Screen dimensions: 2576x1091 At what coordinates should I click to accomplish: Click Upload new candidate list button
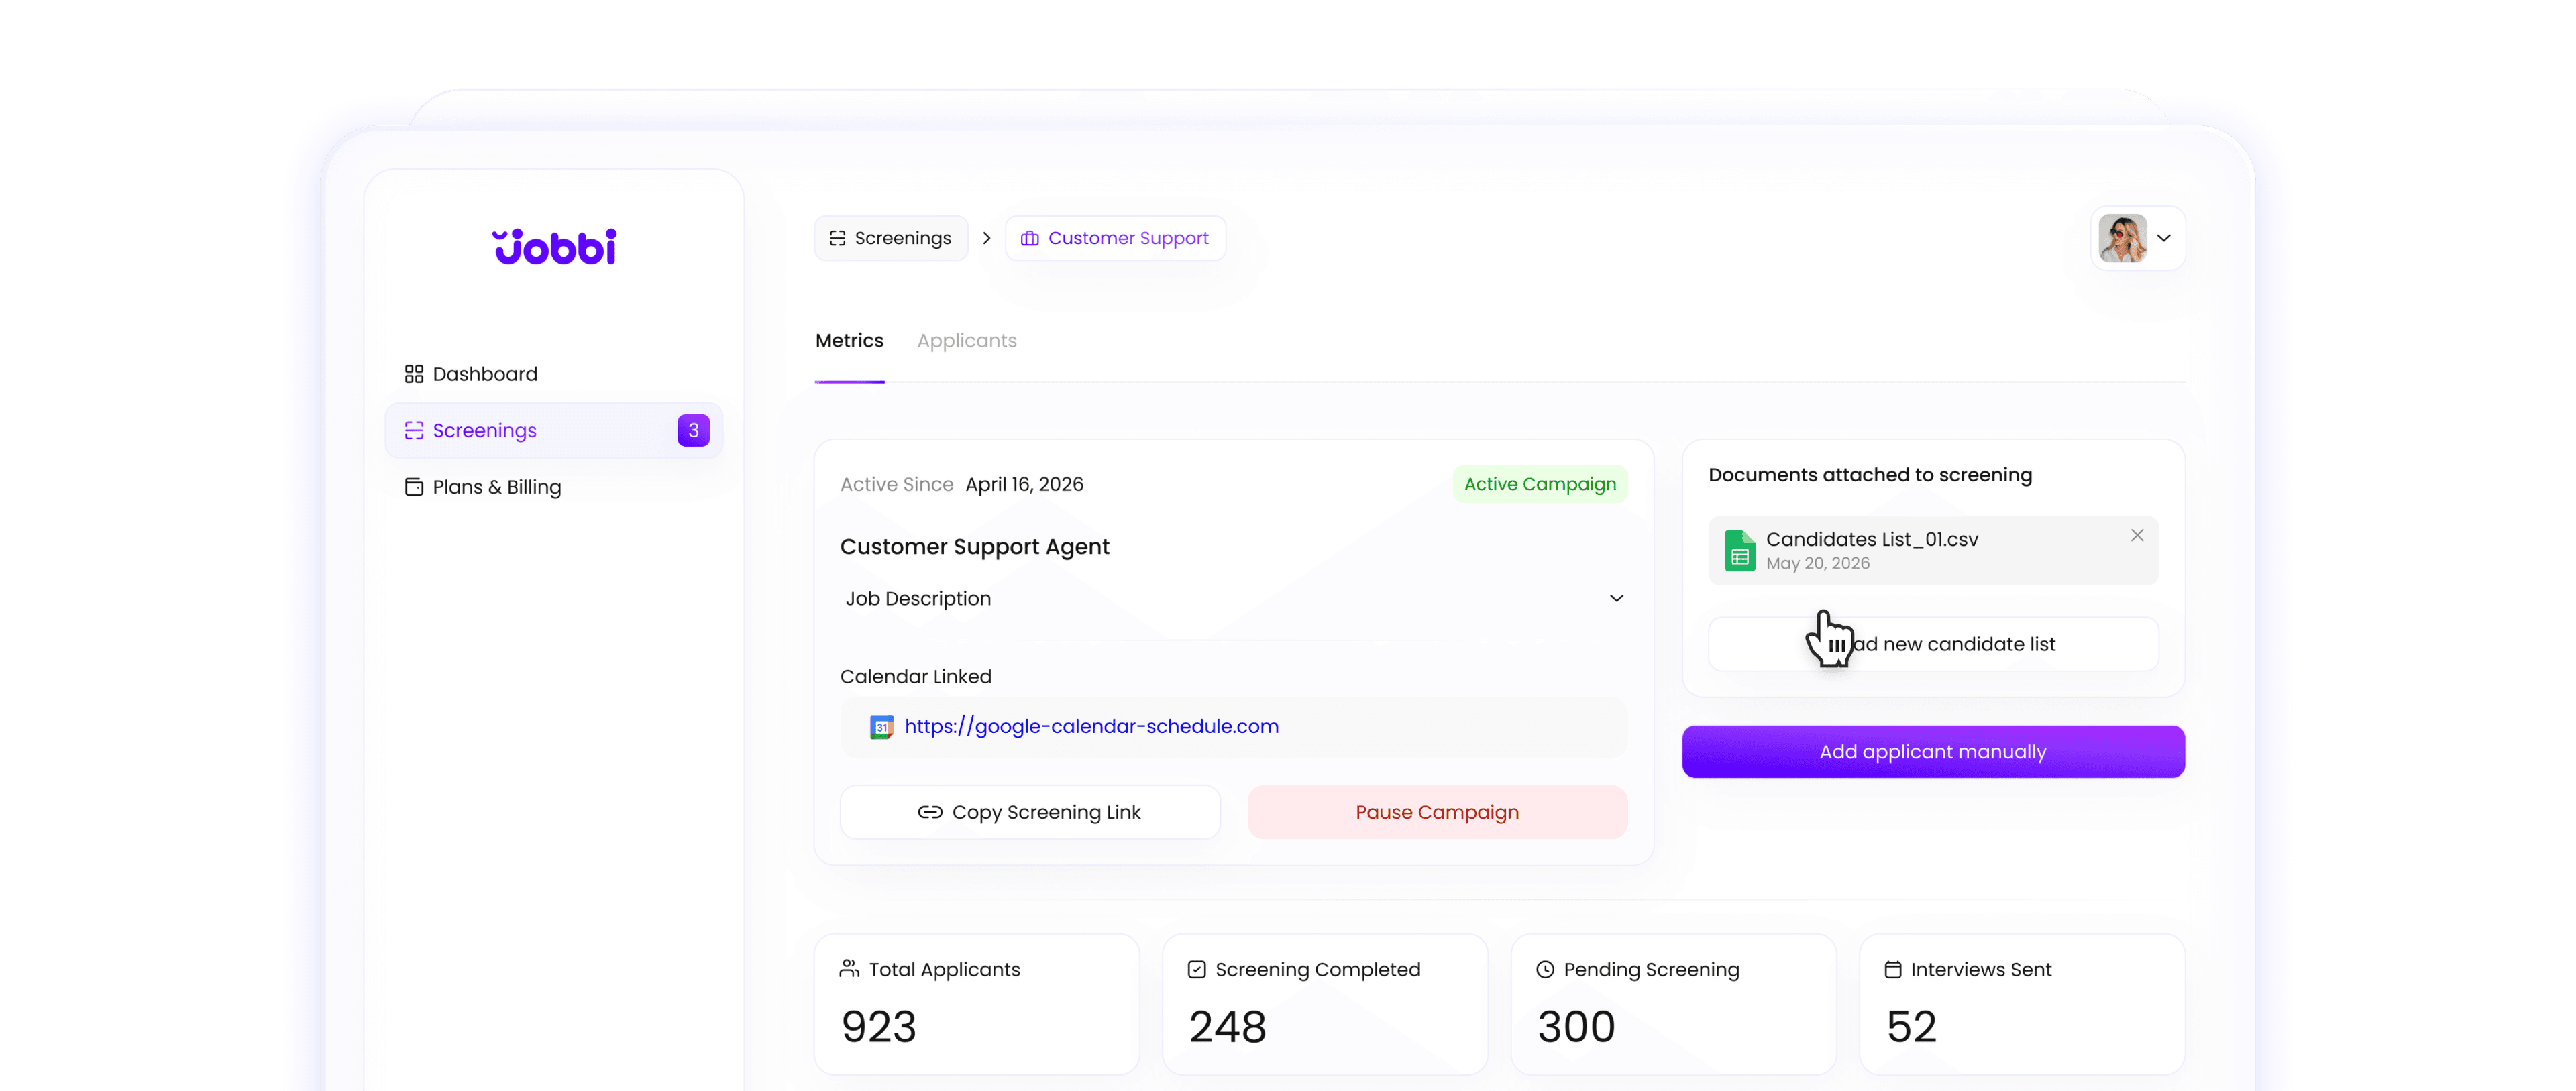pyautogui.click(x=1933, y=644)
